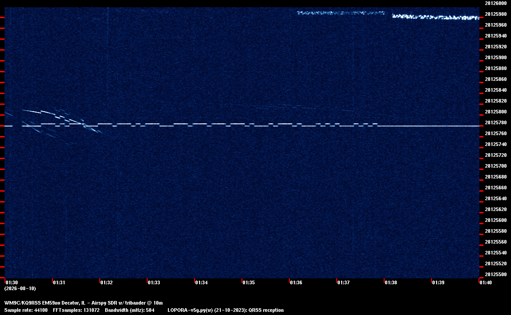Click the 01:37 time axis label
This screenshot has height=315, width=511.
click(344, 282)
